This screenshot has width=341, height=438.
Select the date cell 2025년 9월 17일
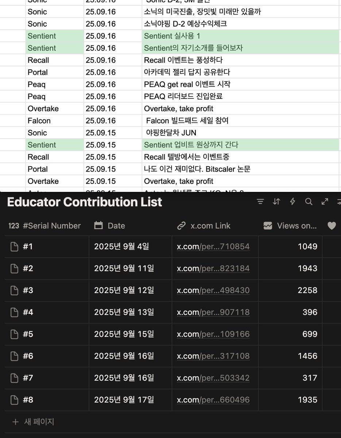(x=131, y=400)
